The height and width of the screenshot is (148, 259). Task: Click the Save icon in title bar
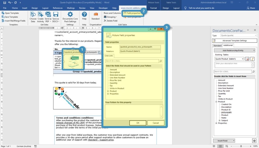[5, 3]
